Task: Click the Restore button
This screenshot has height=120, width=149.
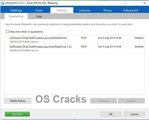Action: [x=131, y=101]
